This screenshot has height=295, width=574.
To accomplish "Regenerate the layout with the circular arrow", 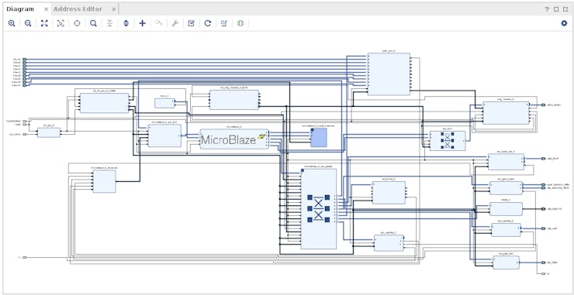I will pyautogui.click(x=208, y=23).
